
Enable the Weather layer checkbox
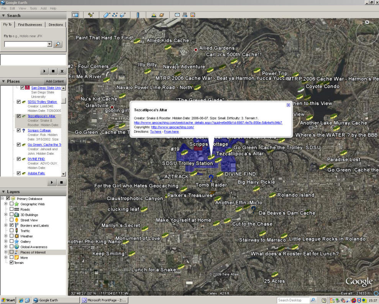coord(11,236)
